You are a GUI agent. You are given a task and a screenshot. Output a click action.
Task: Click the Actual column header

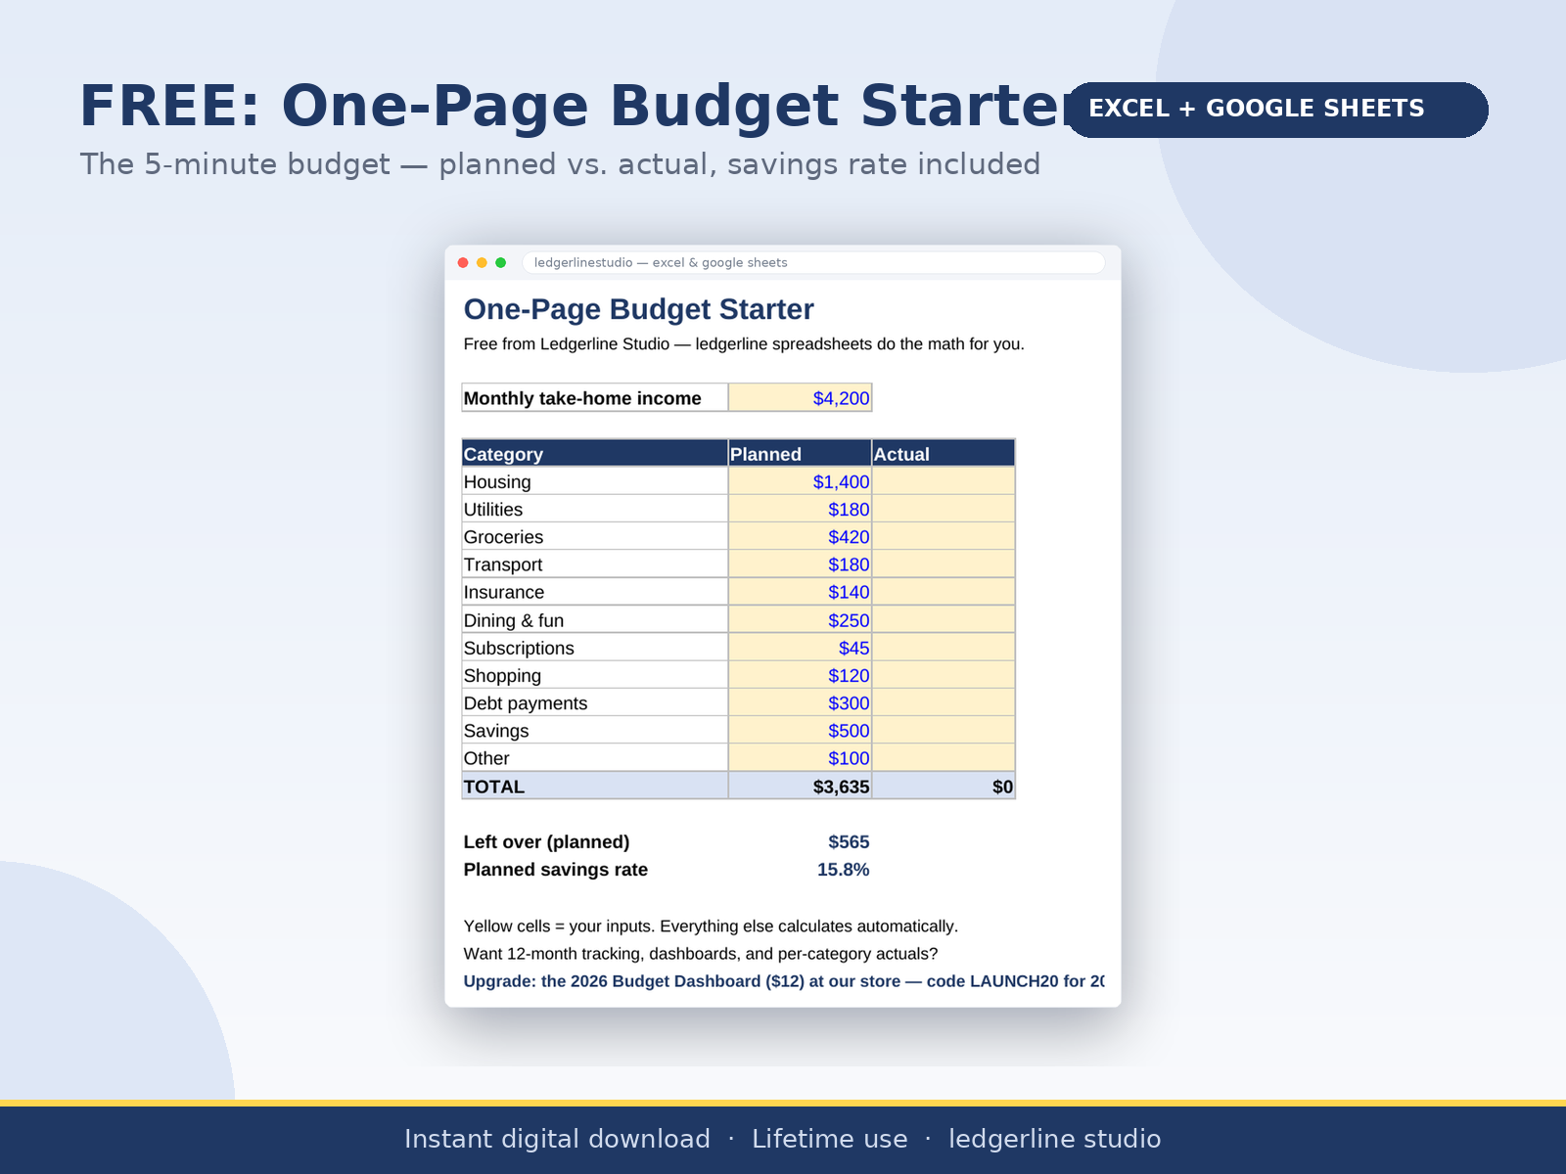[x=944, y=453]
